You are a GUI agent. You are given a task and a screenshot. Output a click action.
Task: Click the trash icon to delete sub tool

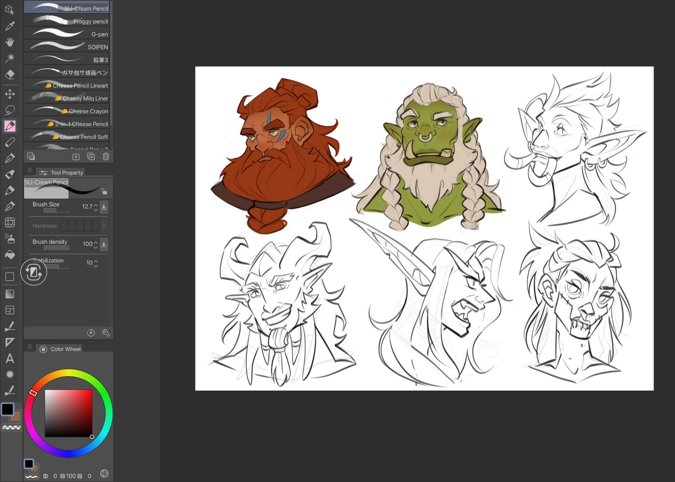tap(106, 157)
